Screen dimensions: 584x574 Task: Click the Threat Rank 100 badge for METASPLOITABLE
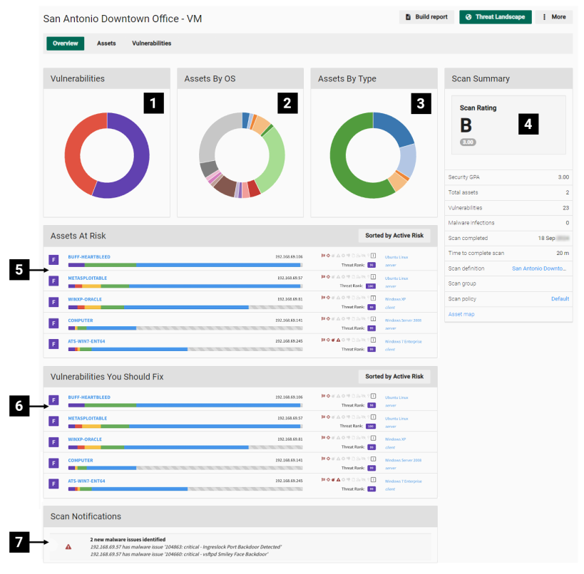pyautogui.click(x=371, y=286)
